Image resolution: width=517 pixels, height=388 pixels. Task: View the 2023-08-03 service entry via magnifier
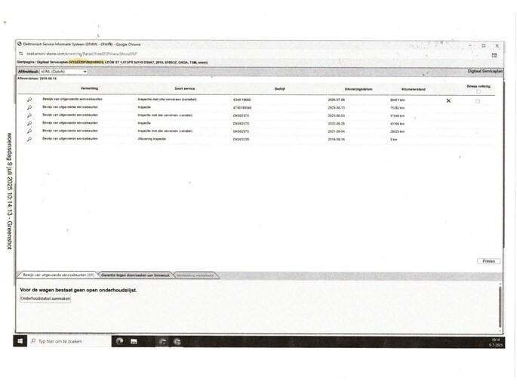tap(29, 115)
